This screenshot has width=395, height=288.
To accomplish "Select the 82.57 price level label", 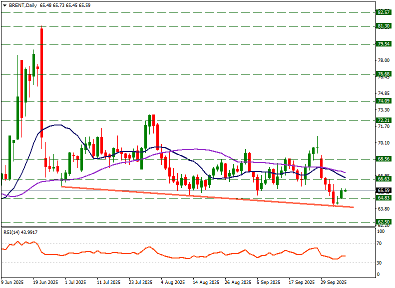I will (x=383, y=12).
